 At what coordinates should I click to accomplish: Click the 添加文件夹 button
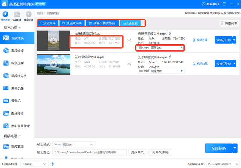coord(72,23)
